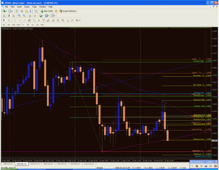
Task: Switch to the USDJPY,H1 chart tab
Action: 35,164
